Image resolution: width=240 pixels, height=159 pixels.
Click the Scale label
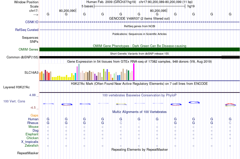point(34,6)
